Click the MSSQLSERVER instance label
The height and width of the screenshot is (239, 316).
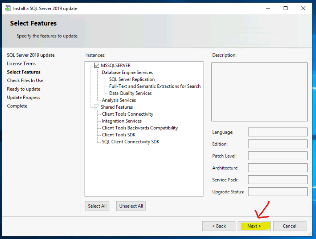[x=116, y=65]
